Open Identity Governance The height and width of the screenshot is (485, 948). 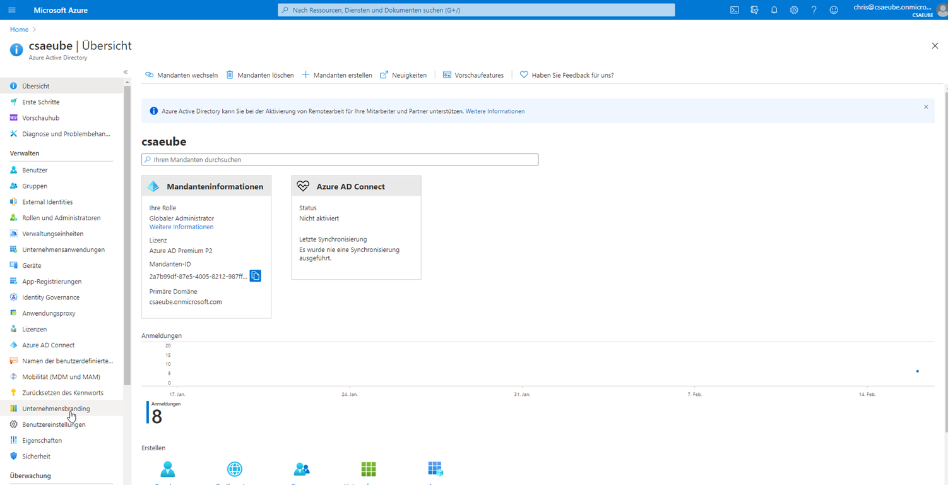click(x=61, y=297)
